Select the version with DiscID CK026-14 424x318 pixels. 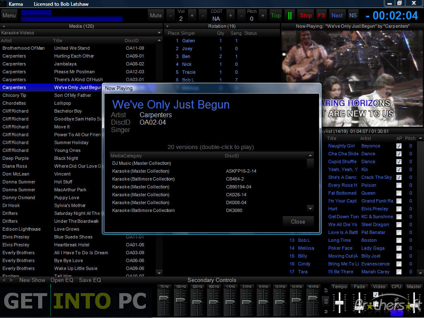(x=208, y=195)
